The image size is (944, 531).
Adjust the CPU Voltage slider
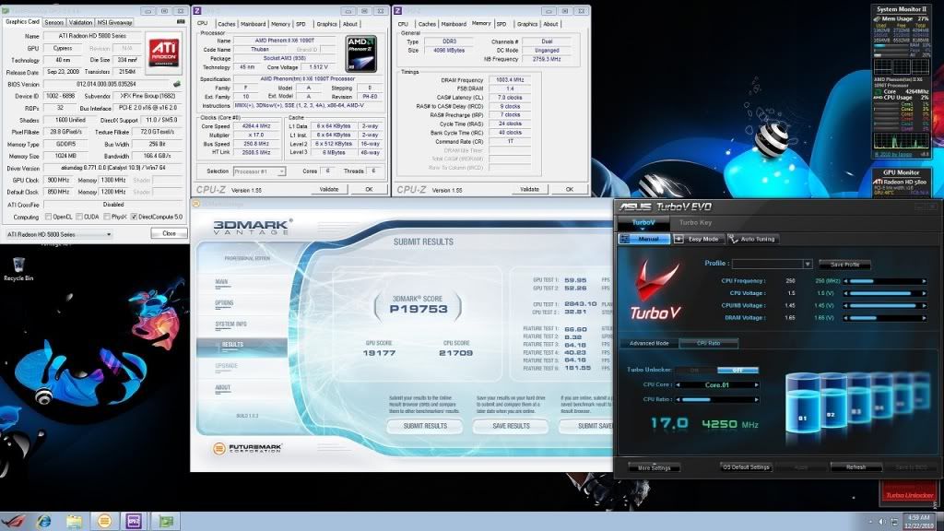(x=885, y=293)
